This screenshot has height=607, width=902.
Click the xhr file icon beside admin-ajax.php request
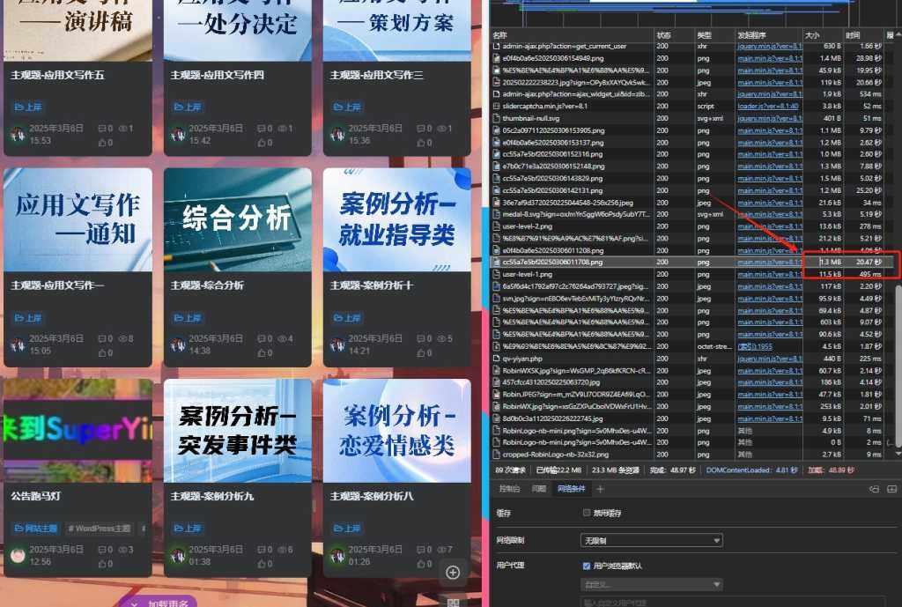click(x=495, y=45)
